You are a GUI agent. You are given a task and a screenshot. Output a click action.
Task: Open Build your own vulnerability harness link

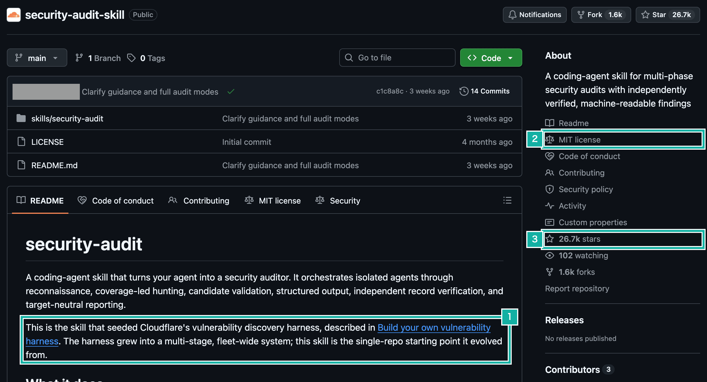coord(434,328)
